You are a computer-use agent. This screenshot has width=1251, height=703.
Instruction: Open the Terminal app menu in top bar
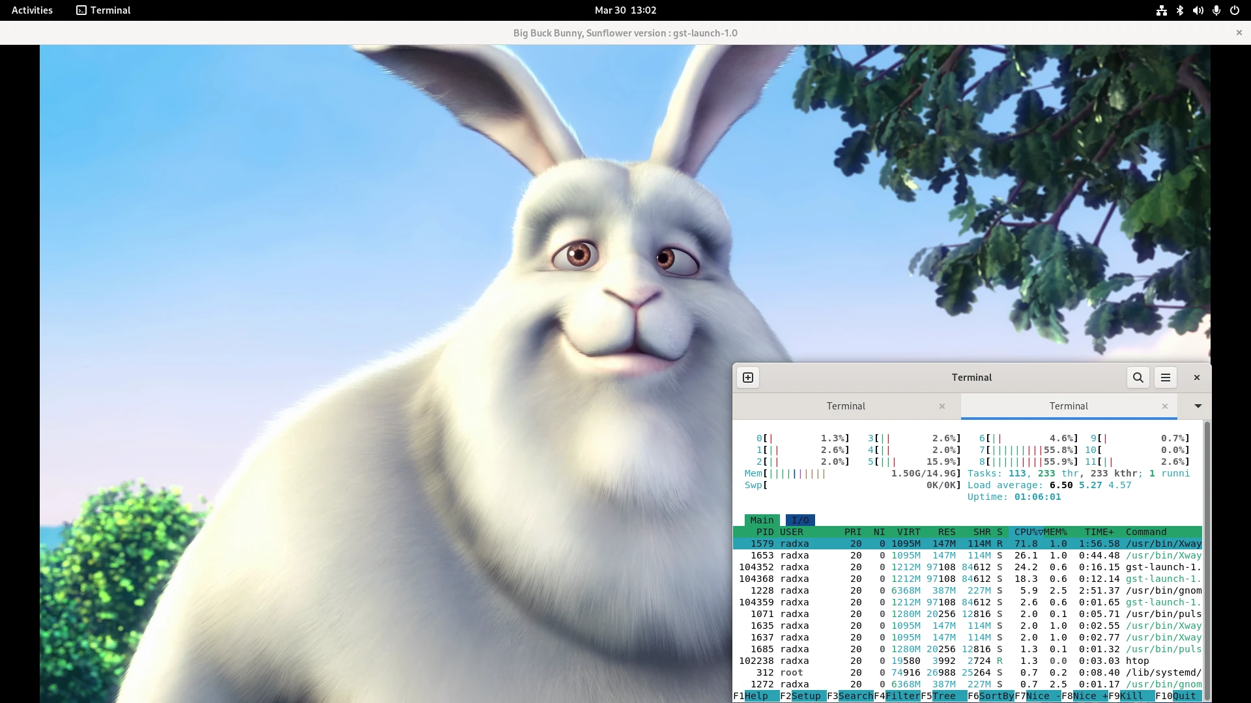(x=104, y=10)
